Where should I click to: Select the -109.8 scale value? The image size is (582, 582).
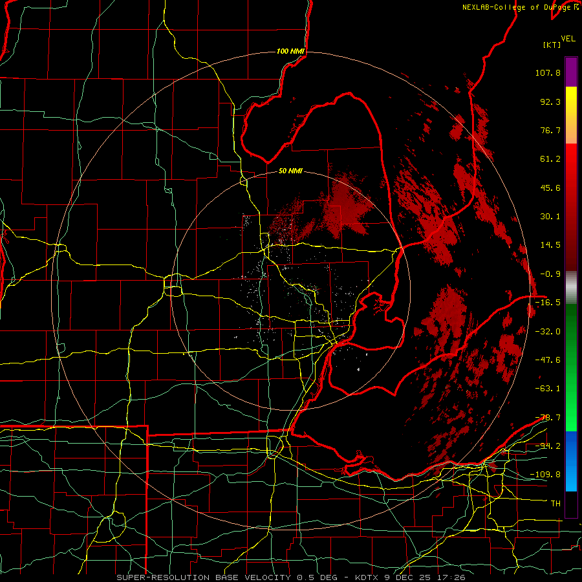click(x=545, y=475)
